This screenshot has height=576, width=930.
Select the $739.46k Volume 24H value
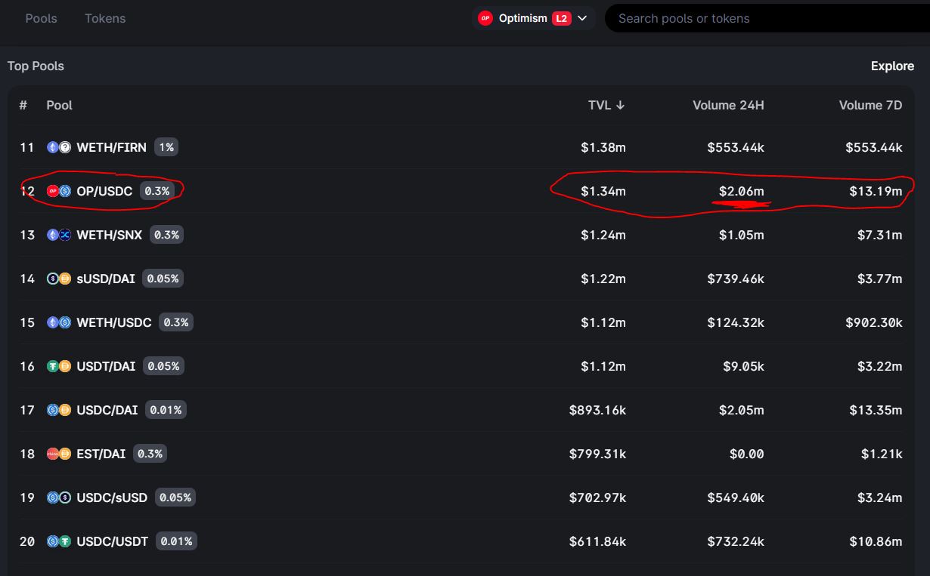pos(736,279)
